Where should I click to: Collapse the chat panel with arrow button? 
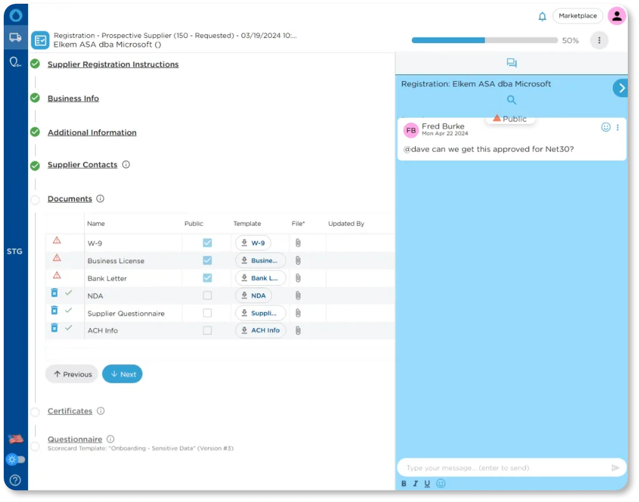[x=620, y=88]
